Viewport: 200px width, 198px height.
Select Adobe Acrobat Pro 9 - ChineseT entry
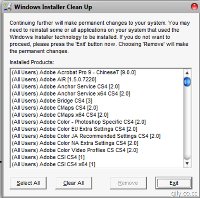[x=74, y=73]
